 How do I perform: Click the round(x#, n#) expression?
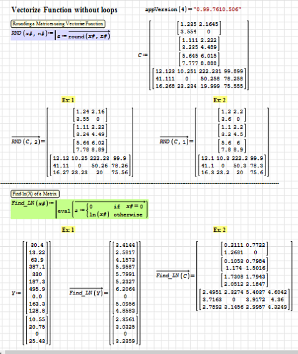pos(88,34)
